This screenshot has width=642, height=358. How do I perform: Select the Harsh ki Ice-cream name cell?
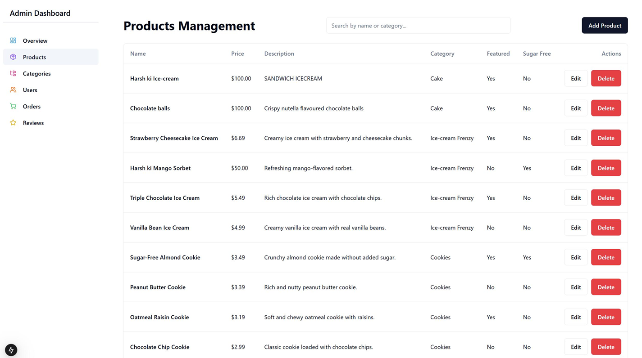(155, 78)
